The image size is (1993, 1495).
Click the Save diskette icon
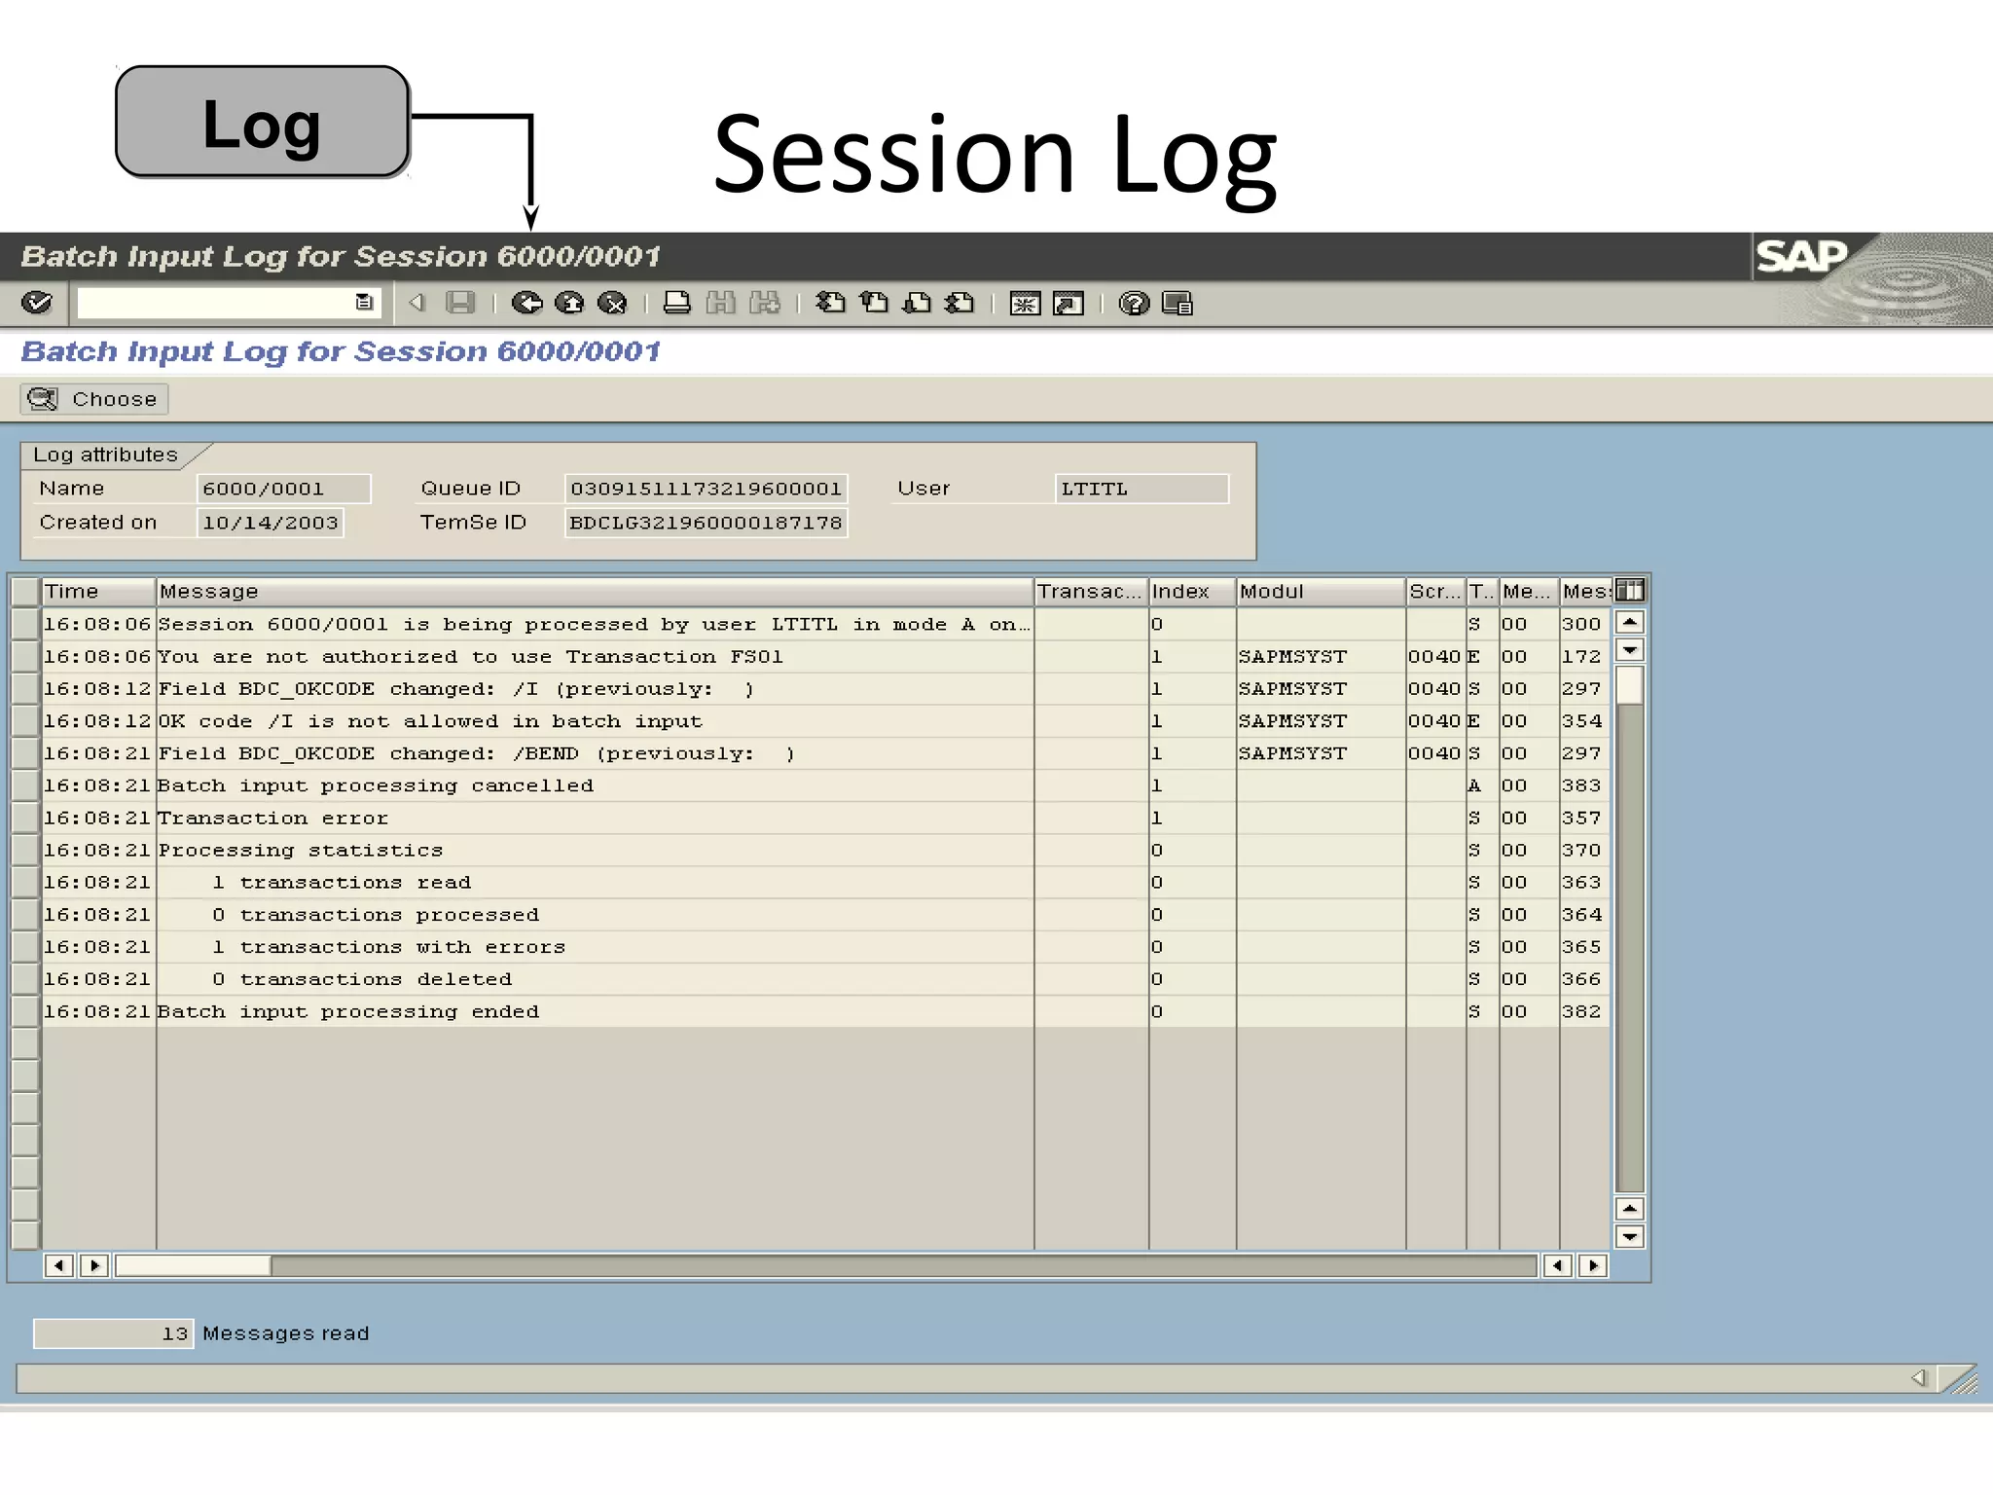[x=460, y=303]
